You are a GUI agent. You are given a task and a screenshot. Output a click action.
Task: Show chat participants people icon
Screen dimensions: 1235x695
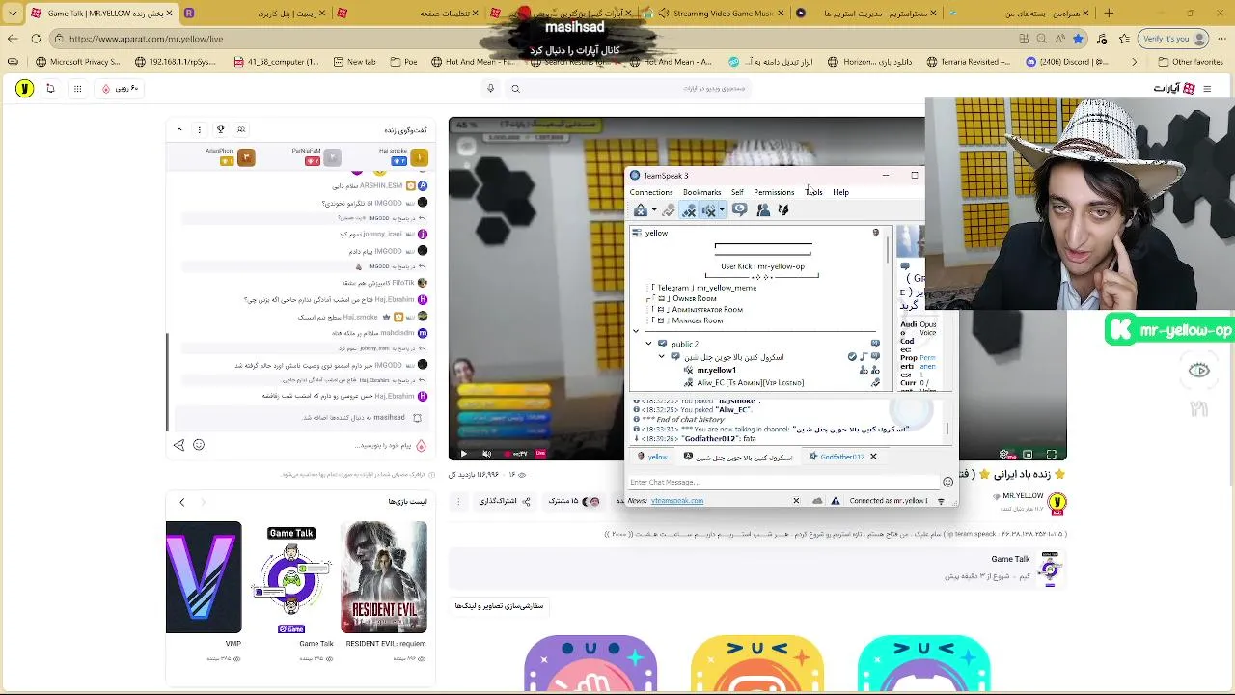[241, 129]
